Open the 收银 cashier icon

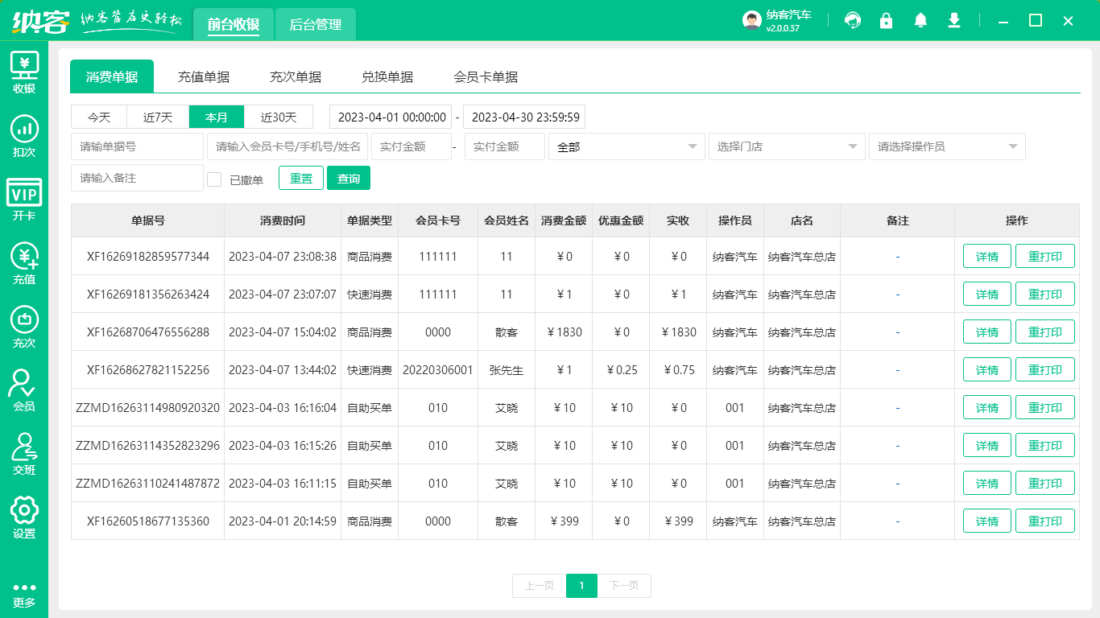point(24,72)
